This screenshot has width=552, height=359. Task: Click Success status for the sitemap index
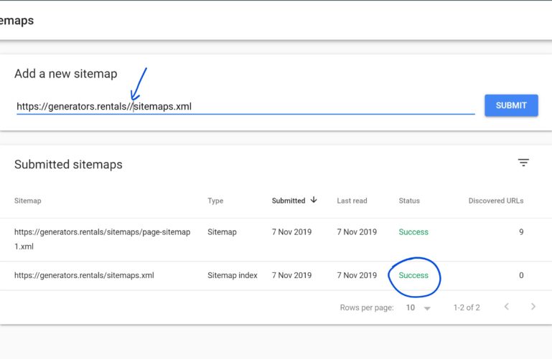[x=413, y=275]
